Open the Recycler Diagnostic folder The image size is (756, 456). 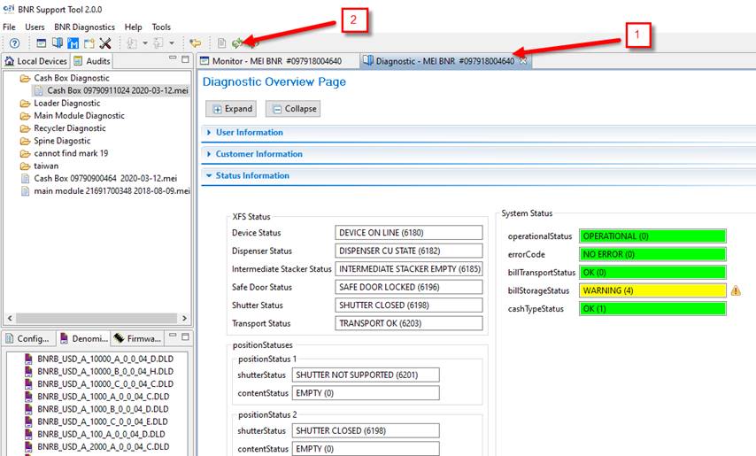tap(69, 128)
